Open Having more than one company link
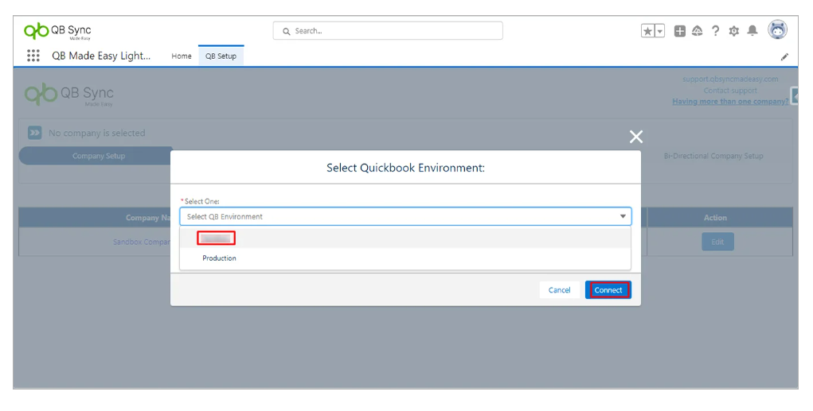813x411 pixels. click(730, 102)
